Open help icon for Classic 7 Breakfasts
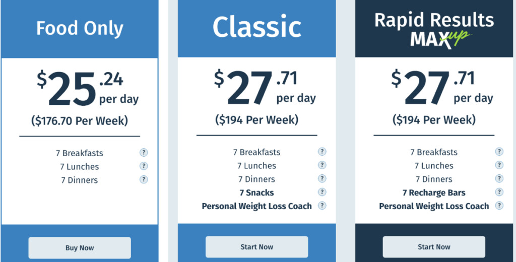Viewport: 516px width, 262px height. (x=322, y=152)
